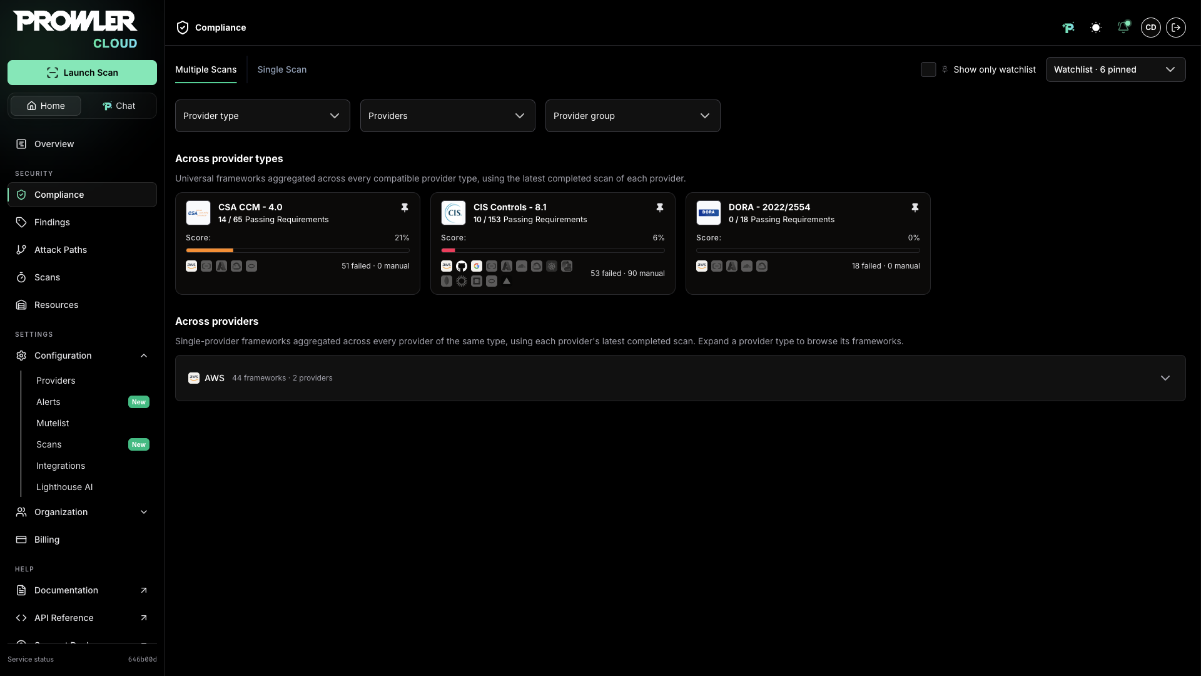
Task: Click the API Reference code icon
Action: pos(21,618)
